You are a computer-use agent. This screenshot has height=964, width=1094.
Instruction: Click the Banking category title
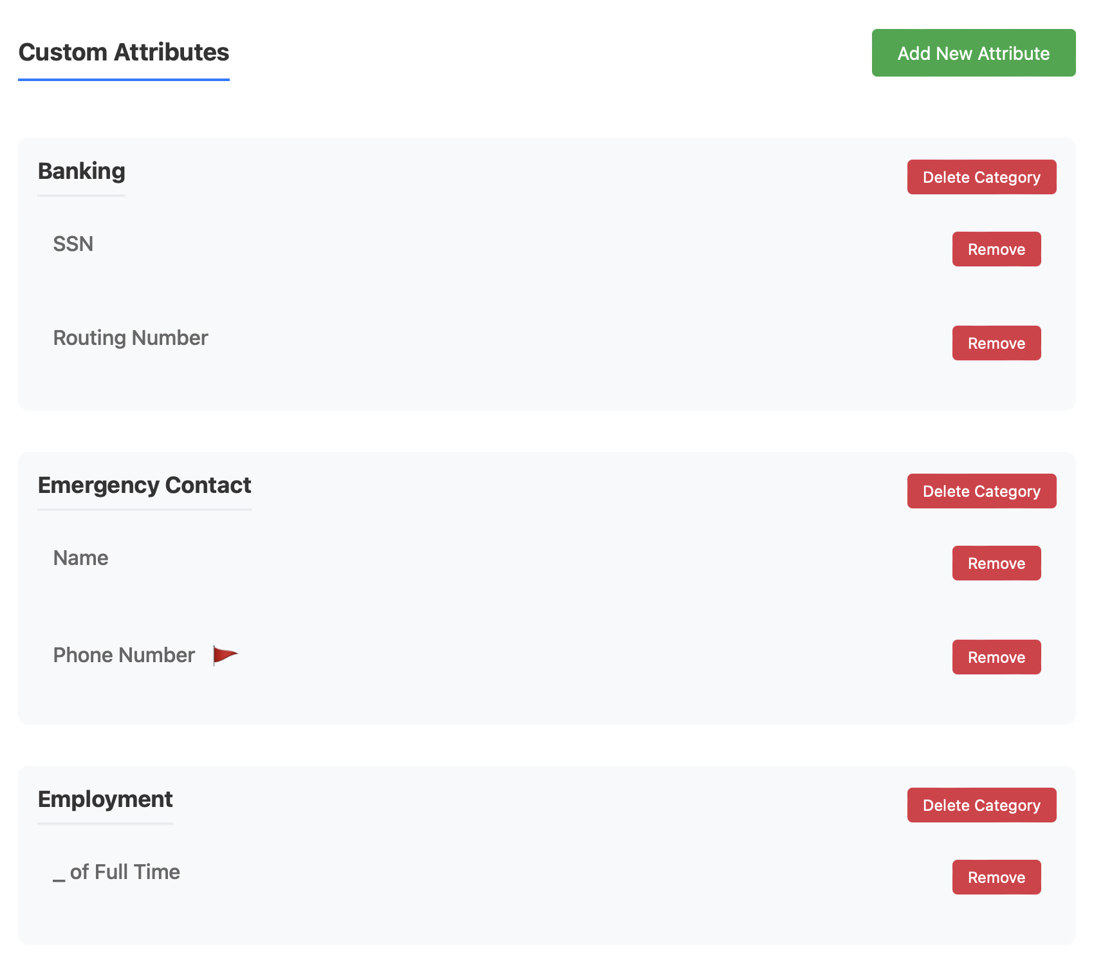pos(82,171)
